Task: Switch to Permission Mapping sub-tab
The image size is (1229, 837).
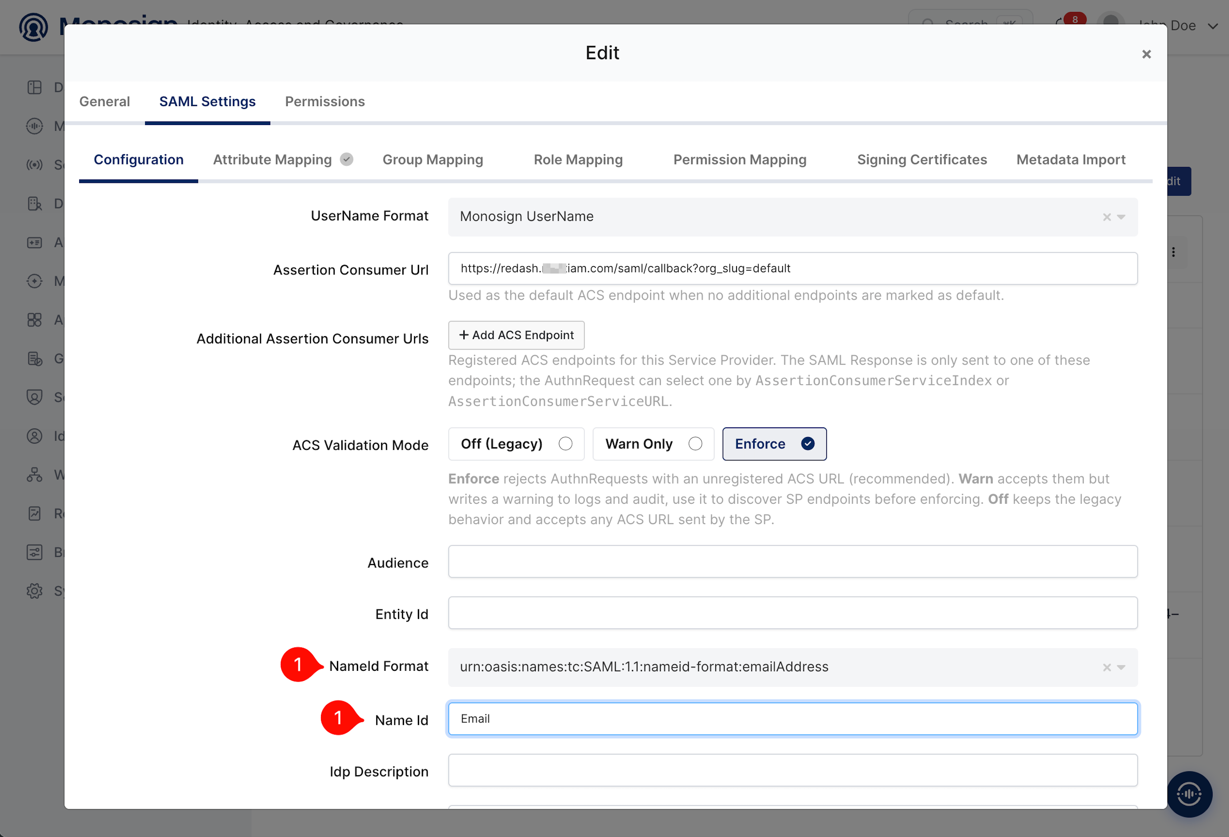Action: point(740,160)
